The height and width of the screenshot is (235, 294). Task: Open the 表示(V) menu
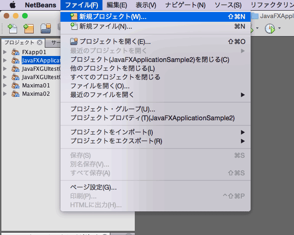coord(146,5)
